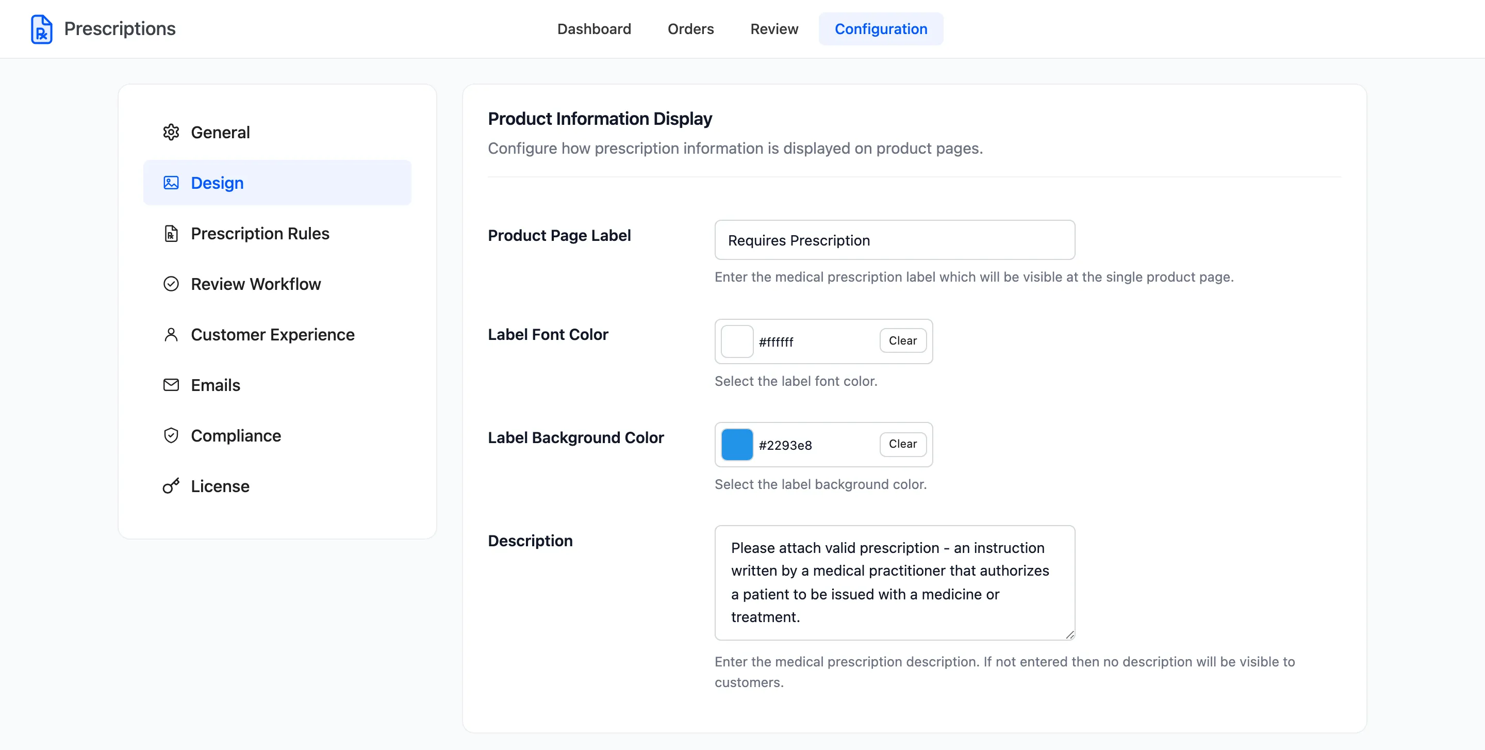Open the Dashboard tab
This screenshot has width=1485, height=750.
pos(594,29)
